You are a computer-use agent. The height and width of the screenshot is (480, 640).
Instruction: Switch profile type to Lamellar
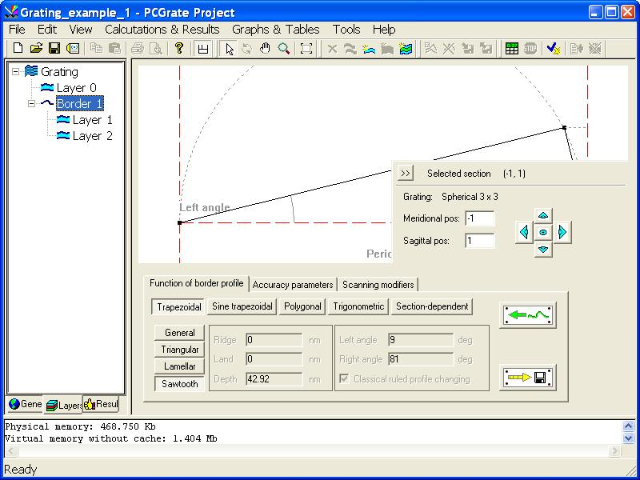point(179,366)
